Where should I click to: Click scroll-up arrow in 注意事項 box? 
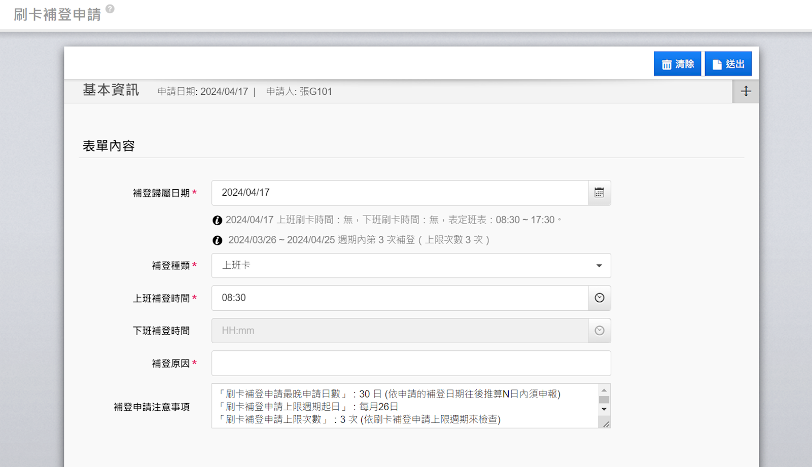tap(604, 390)
